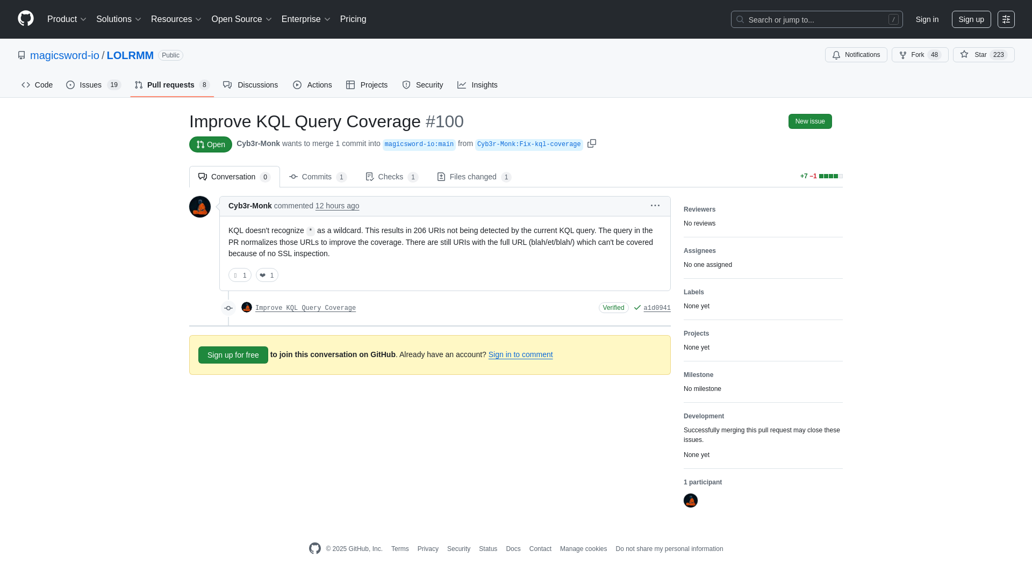Open the magicsword-io:main base branch
Screen dimensions: 1032x580
click(x=419, y=144)
